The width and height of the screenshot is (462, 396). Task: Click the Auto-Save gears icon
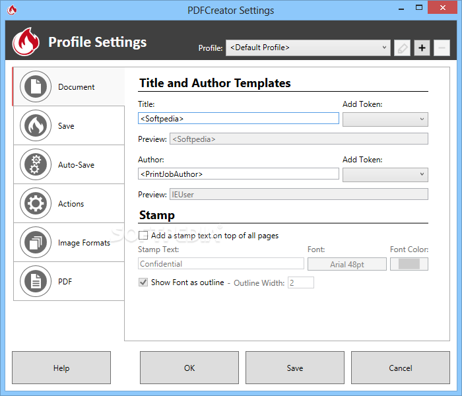[x=36, y=164]
